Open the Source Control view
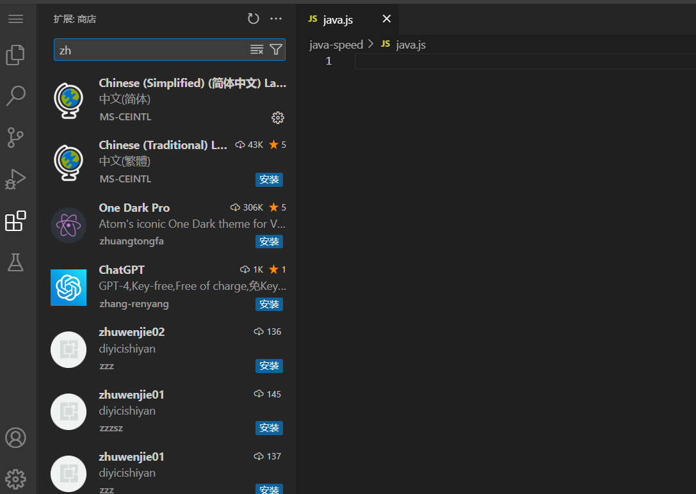Viewport: 696px width, 494px height. pos(15,138)
